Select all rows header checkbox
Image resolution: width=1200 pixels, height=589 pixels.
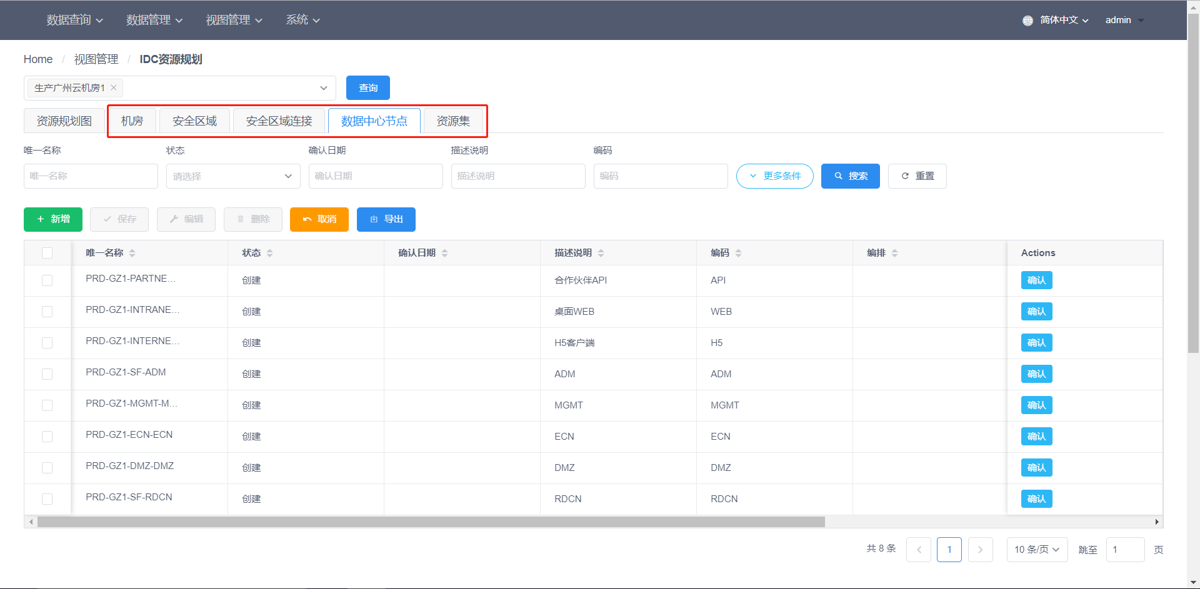tap(47, 253)
